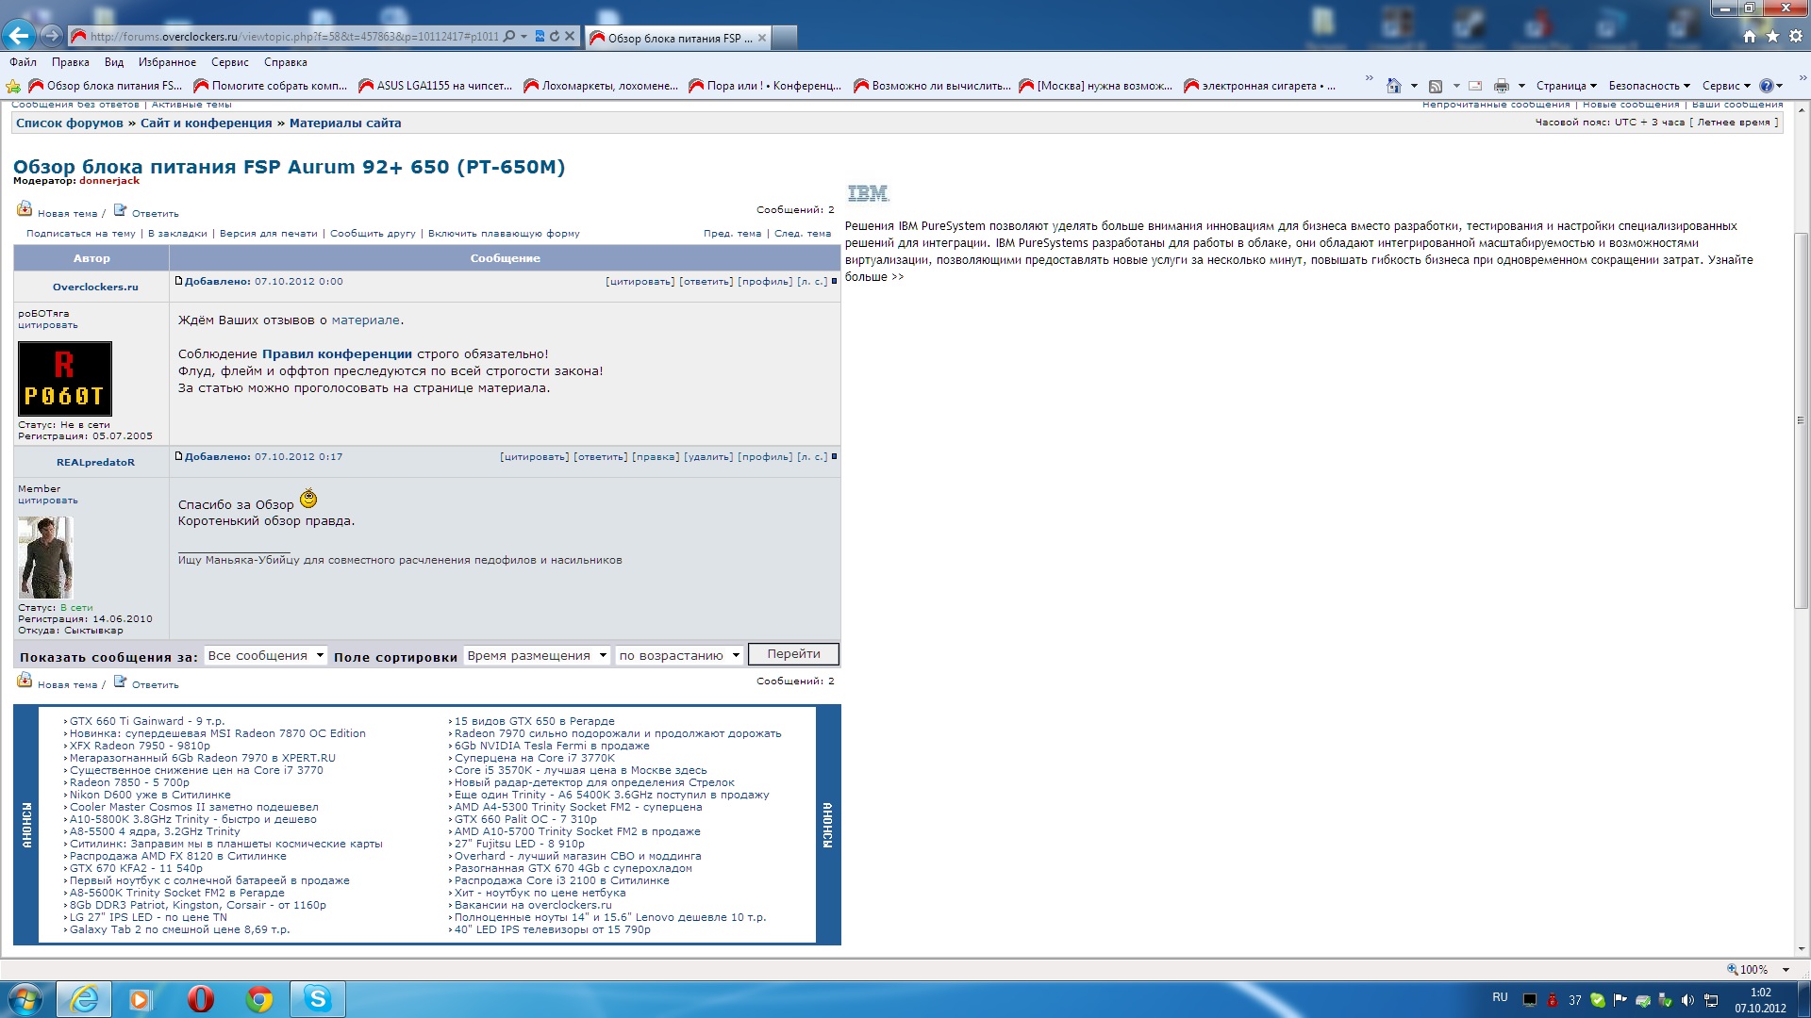Image resolution: width=1811 pixels, height=1018 pixels.
Task: Open the RSS feeds icon in command bar
Action: pos(1436,86)
